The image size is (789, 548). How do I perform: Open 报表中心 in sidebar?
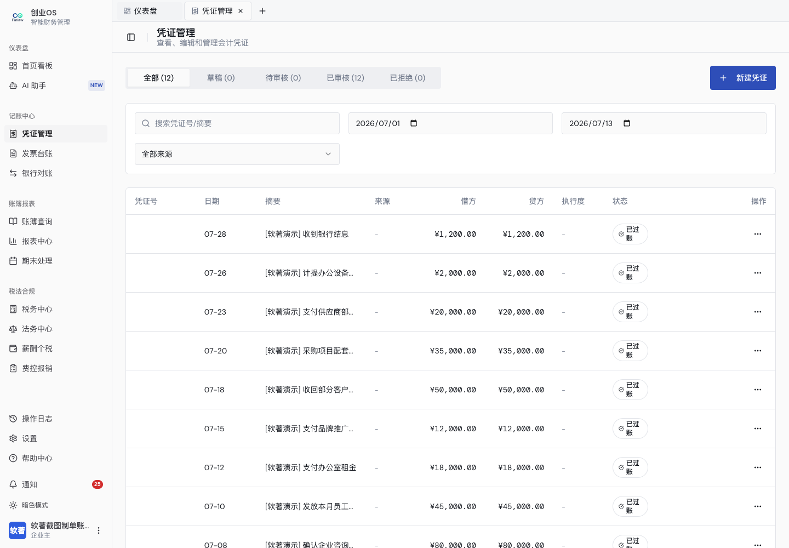point(56,241)
